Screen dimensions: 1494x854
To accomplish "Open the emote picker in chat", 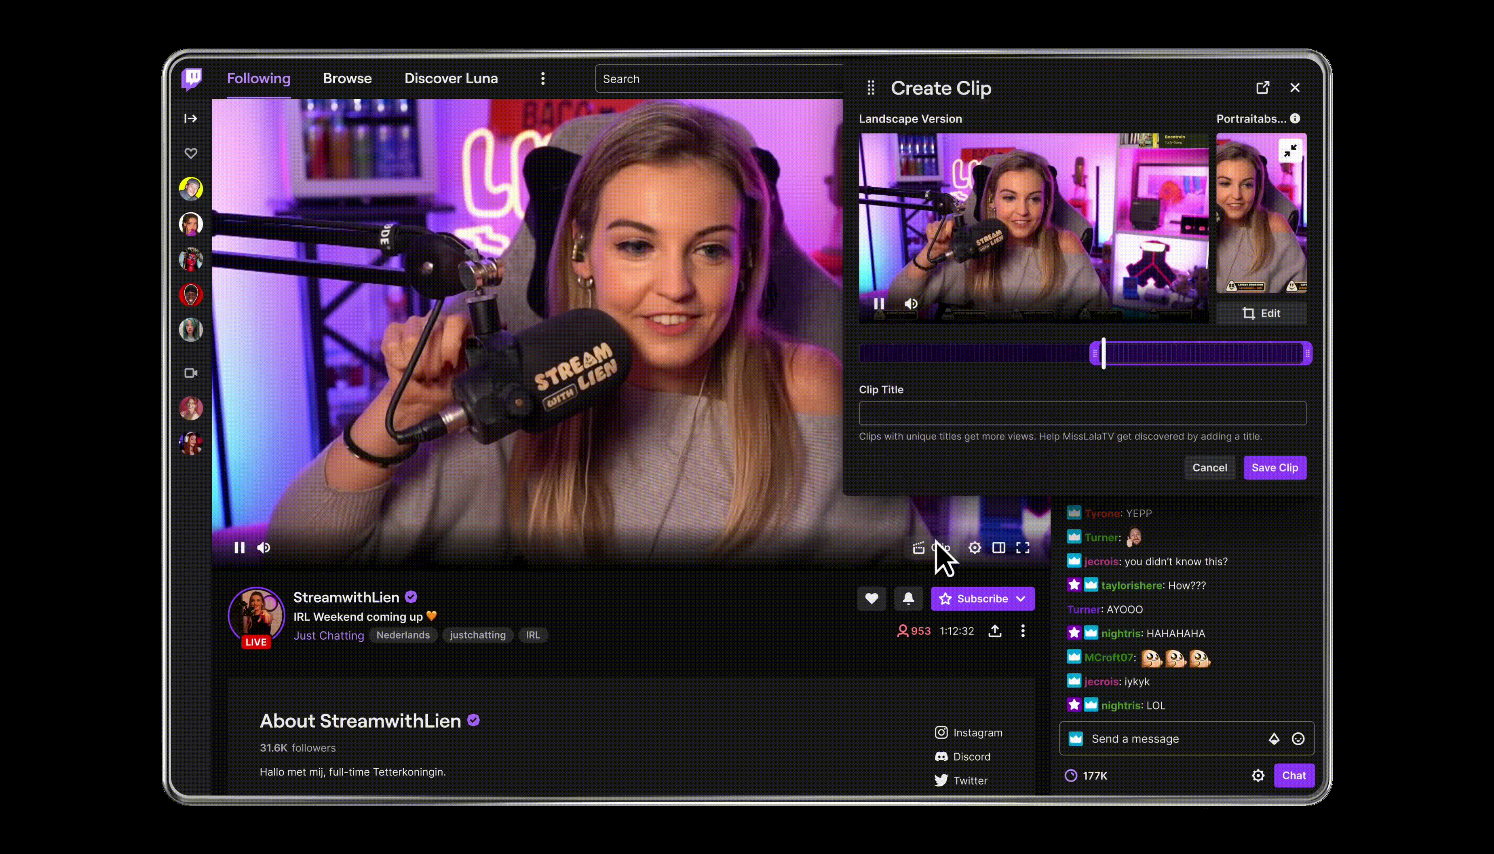I will [1298, 738].
